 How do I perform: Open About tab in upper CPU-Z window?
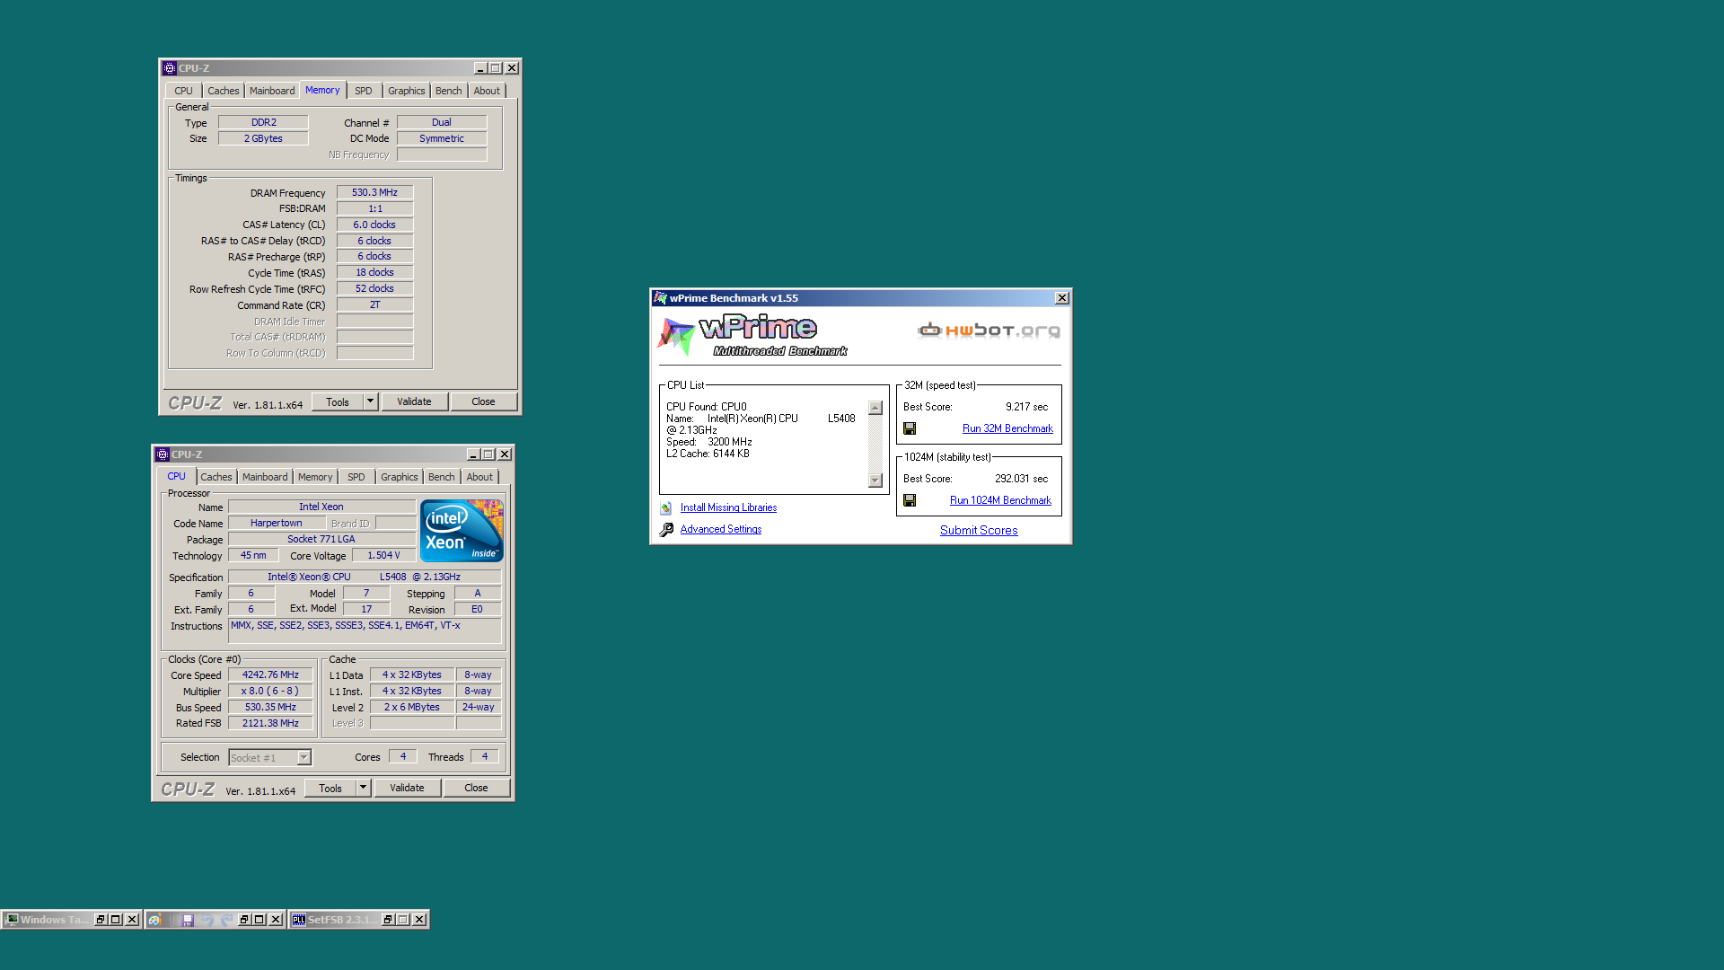487,91
